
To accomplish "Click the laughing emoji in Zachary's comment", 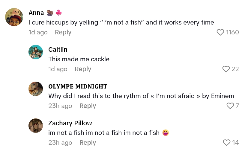I will click(165, 132).
